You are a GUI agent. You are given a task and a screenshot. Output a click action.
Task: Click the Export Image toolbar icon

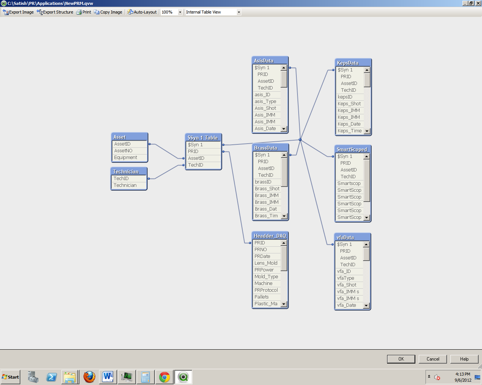tap(6, 12)
